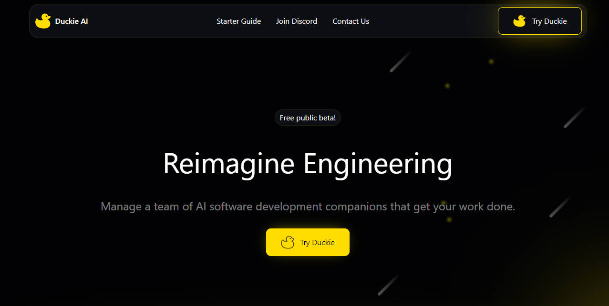609x306 pixels.
Task: Open the Starter Guide page
Action: coord(238,21)
